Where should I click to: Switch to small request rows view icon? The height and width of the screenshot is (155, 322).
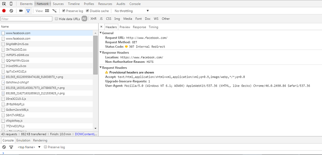click(x=54, y=11)
